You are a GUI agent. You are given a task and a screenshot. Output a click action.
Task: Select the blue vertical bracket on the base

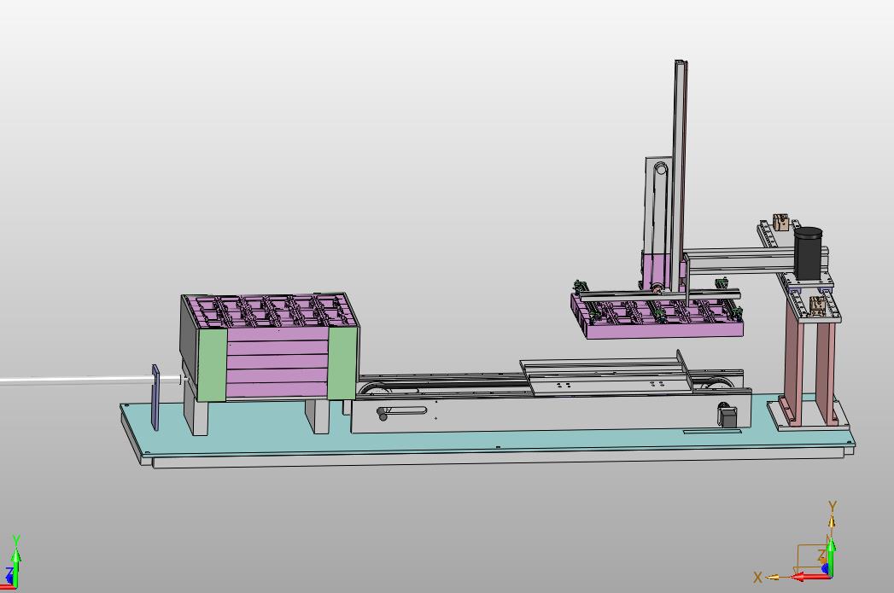pos(155,397)
